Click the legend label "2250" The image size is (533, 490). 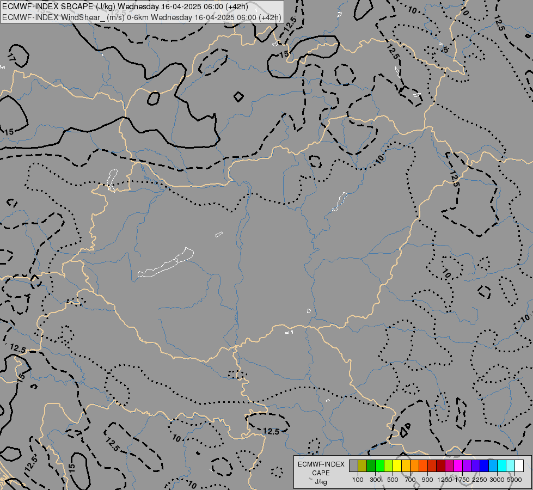click(480, 480)
